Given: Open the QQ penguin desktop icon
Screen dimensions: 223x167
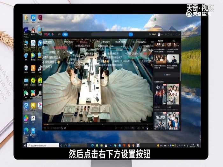Looking at the screenshot, I should point(33,30).
